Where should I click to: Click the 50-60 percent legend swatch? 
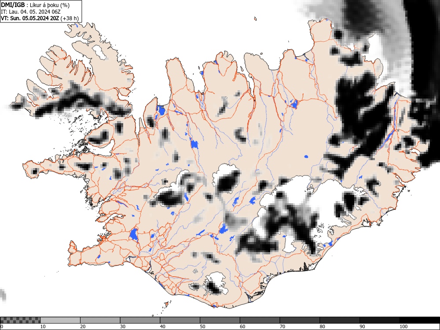pos(220,320)
